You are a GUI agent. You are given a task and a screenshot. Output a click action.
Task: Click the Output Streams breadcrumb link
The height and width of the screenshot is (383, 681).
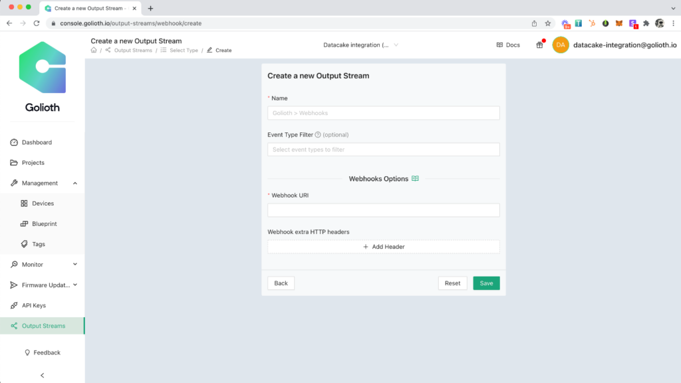point(132,51)
